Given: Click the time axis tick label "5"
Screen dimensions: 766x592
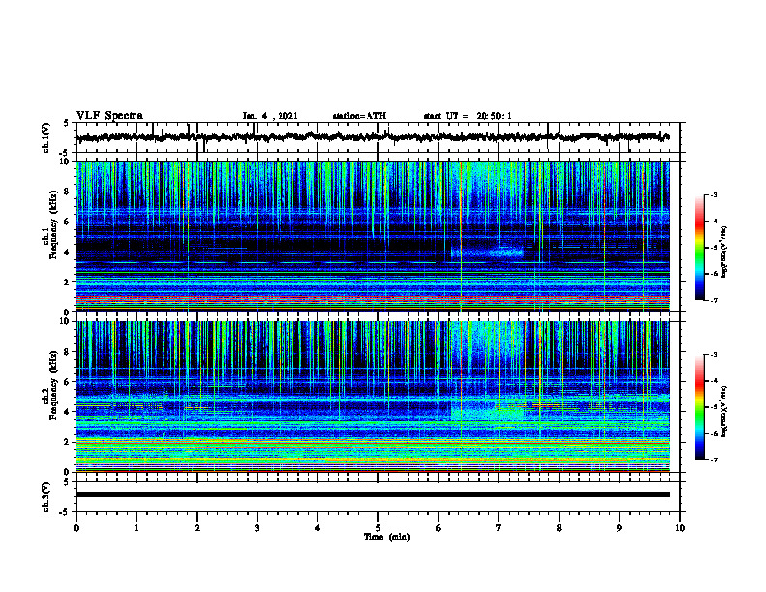Looking at the screenshot, I should pos(378,528).
